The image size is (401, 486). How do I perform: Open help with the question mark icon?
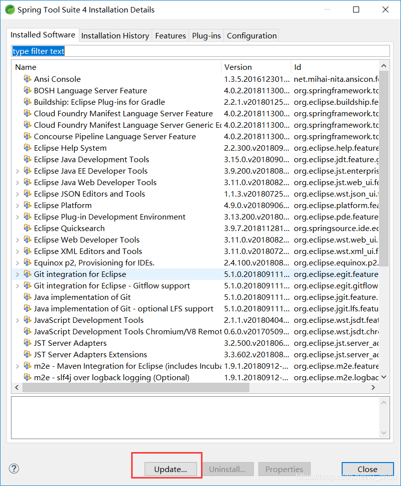(14, 469)
